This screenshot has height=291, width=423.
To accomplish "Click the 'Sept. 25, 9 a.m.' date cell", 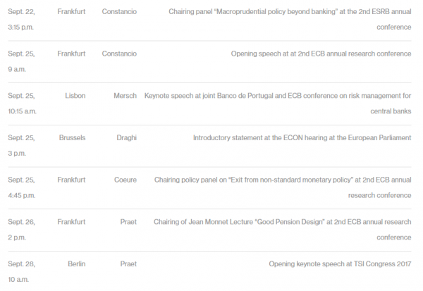I will coord(21,61).
